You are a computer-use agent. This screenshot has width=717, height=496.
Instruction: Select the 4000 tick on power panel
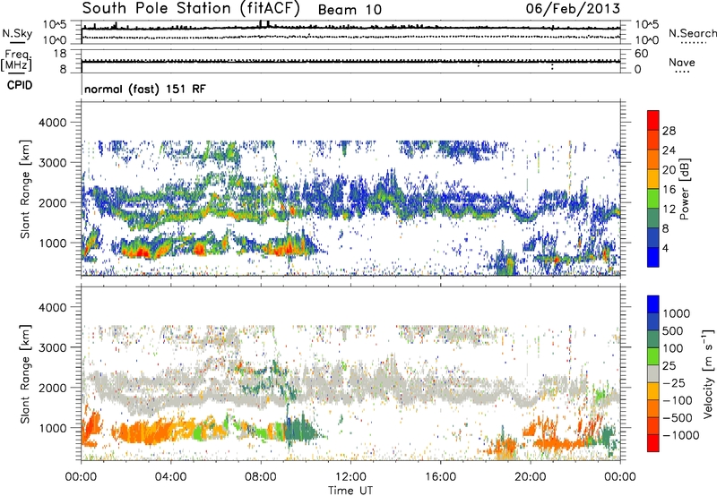click(x=52, y=123)
